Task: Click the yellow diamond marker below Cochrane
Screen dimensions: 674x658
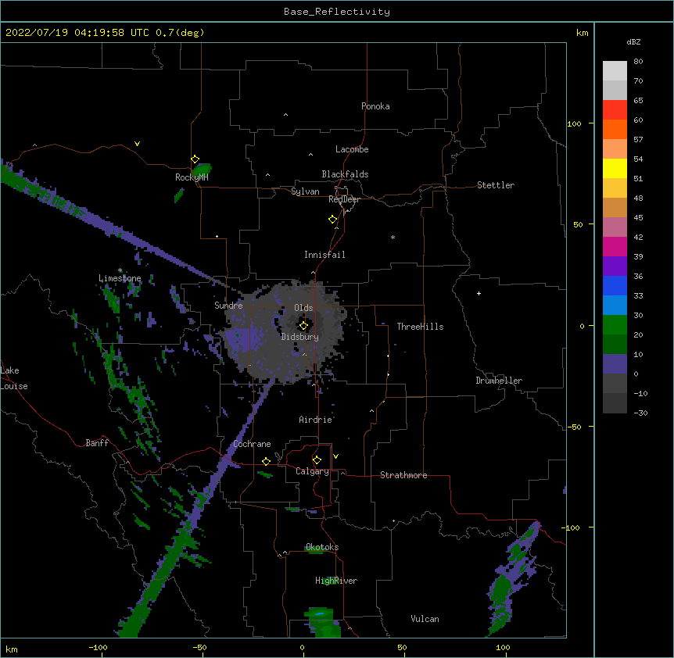Action: 266,461
